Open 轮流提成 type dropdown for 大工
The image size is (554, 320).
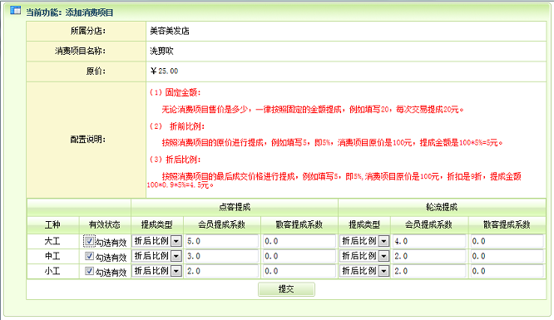point(364,241)
